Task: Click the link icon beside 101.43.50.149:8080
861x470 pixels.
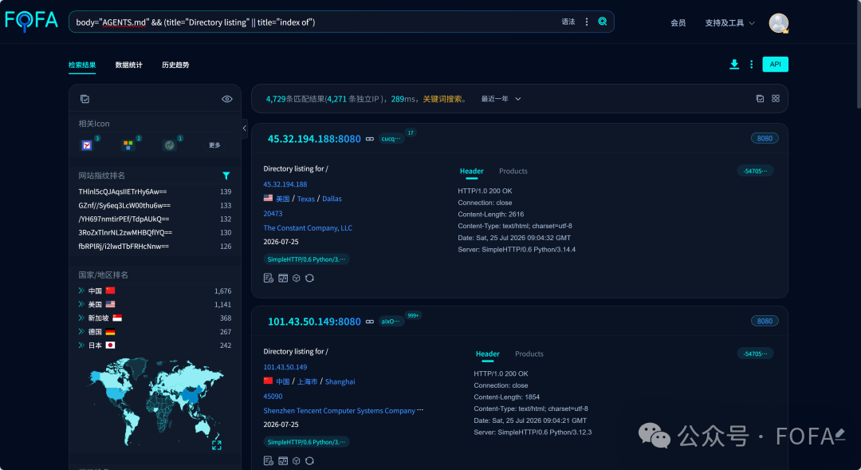Action: (370, 322)
